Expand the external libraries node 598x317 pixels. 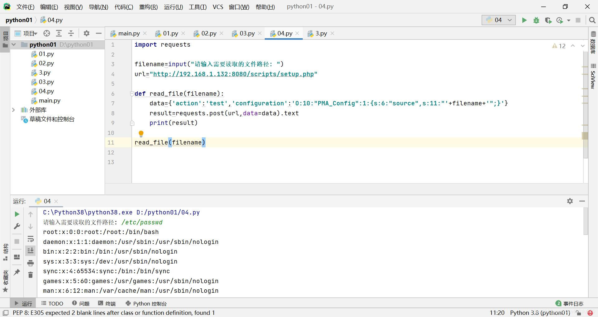tap(14, 110)
